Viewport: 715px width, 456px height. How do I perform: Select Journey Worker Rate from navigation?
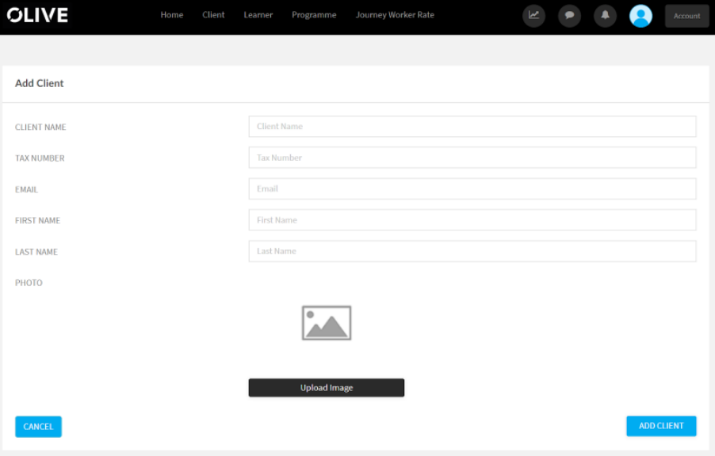(395, 14)
